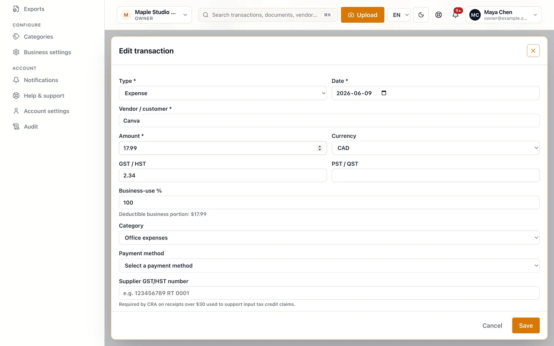Open the Type dropdown showing Expense
This screenshot has height=346, width=554.
pyautogui.click(x=223, y=93)
